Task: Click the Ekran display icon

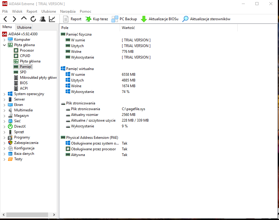Action: click(10, 105)
